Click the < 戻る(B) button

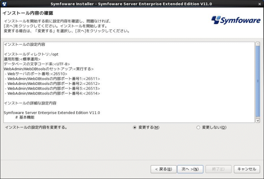click(x=163, y=169)
